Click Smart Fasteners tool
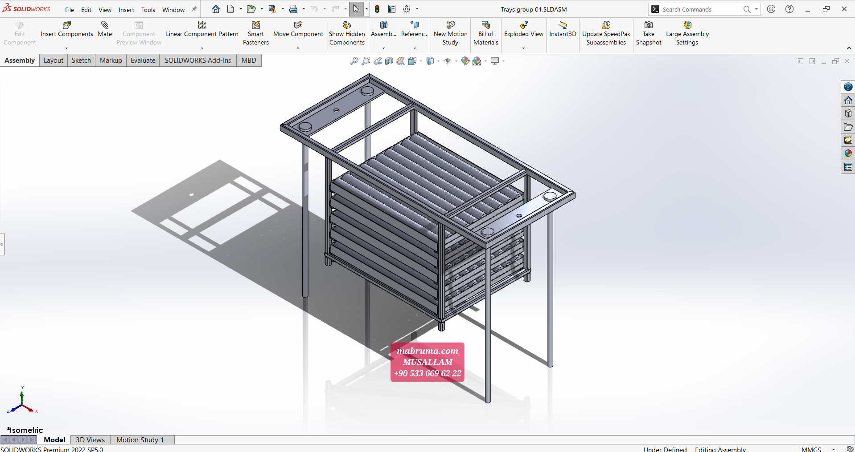The width and height of the screenshot is (855, 452). 256,33
